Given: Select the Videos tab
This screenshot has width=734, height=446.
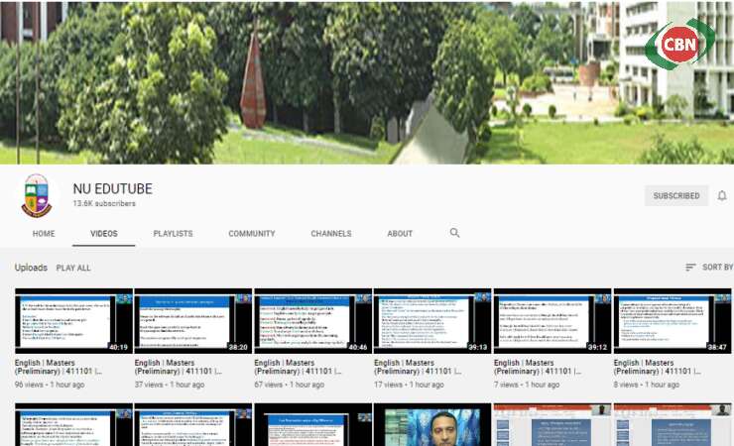Looking at the screenshot, I should pos(104,234).
